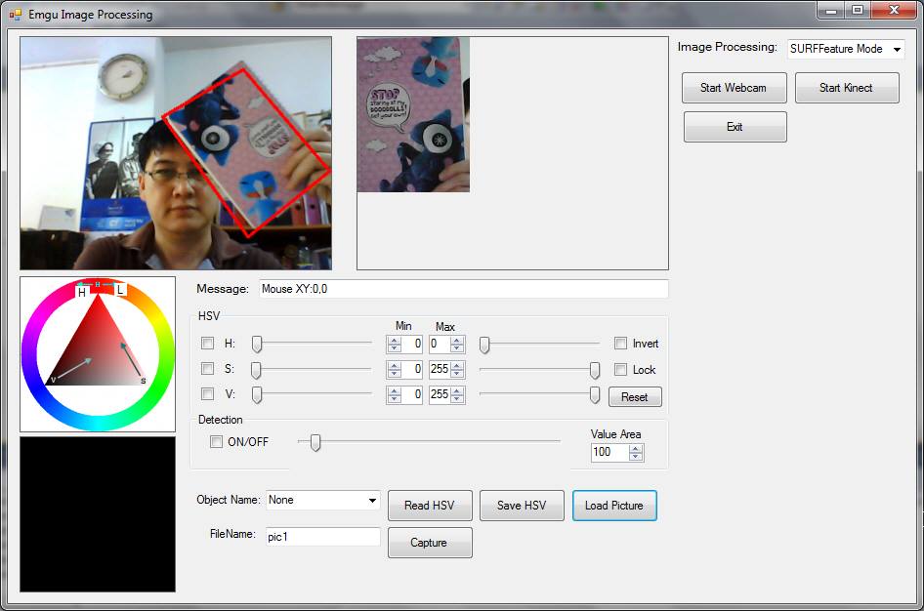Toggle the Detection ON/OFF checkbox

(x=216, y=441)
